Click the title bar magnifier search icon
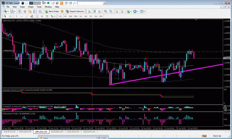The width and height of the screenshot is (232, 139). [x=75, y=3]
